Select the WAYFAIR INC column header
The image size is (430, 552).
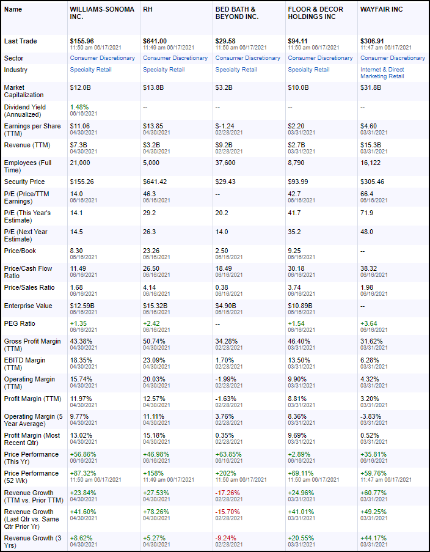[381, 10]
